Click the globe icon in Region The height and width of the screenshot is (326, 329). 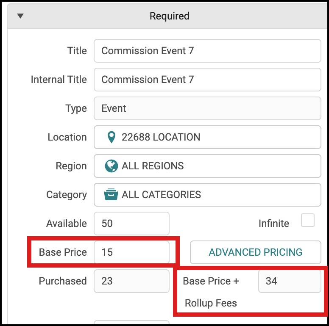112,166
